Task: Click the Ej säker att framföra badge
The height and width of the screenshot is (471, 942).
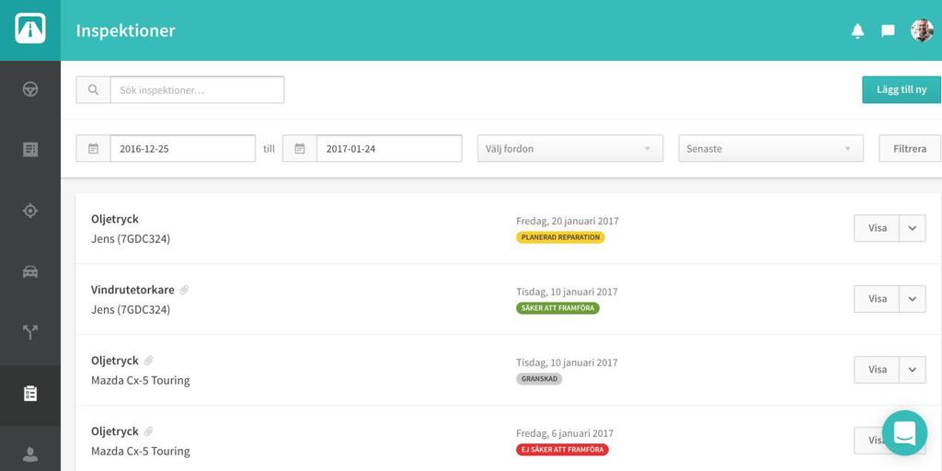Action: point(562,450)
